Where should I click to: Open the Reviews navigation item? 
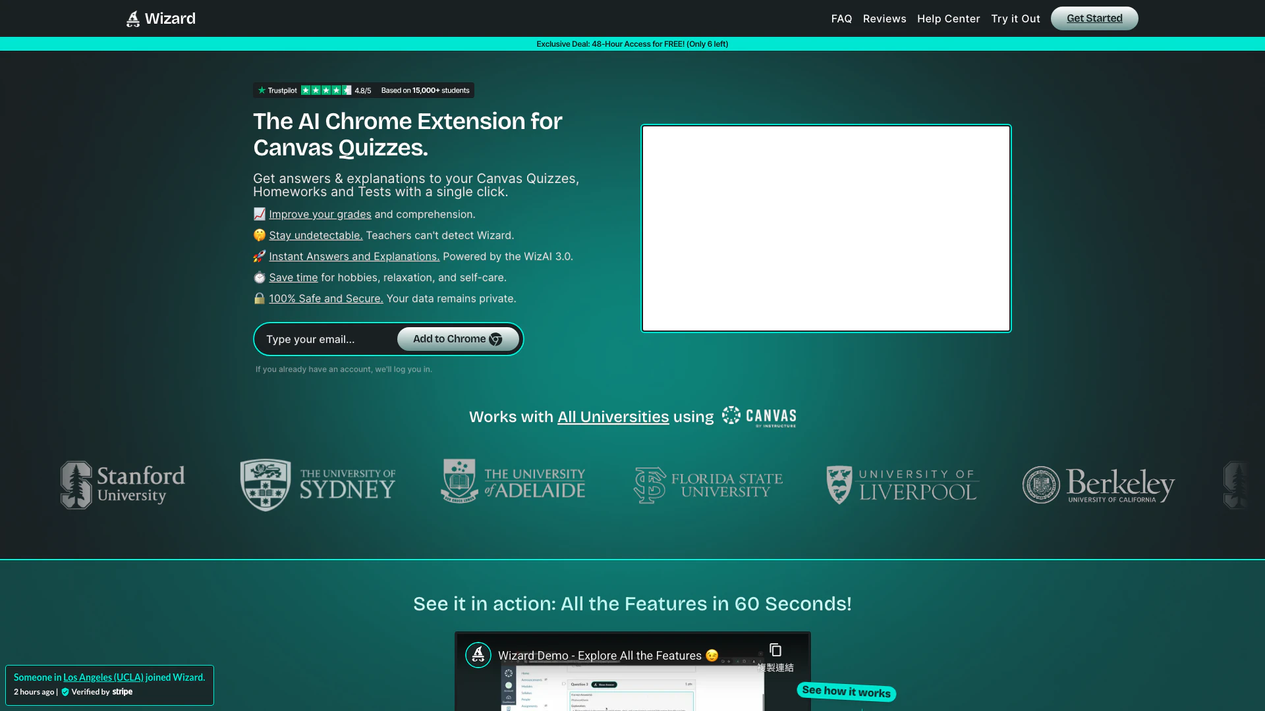point(884,18)
